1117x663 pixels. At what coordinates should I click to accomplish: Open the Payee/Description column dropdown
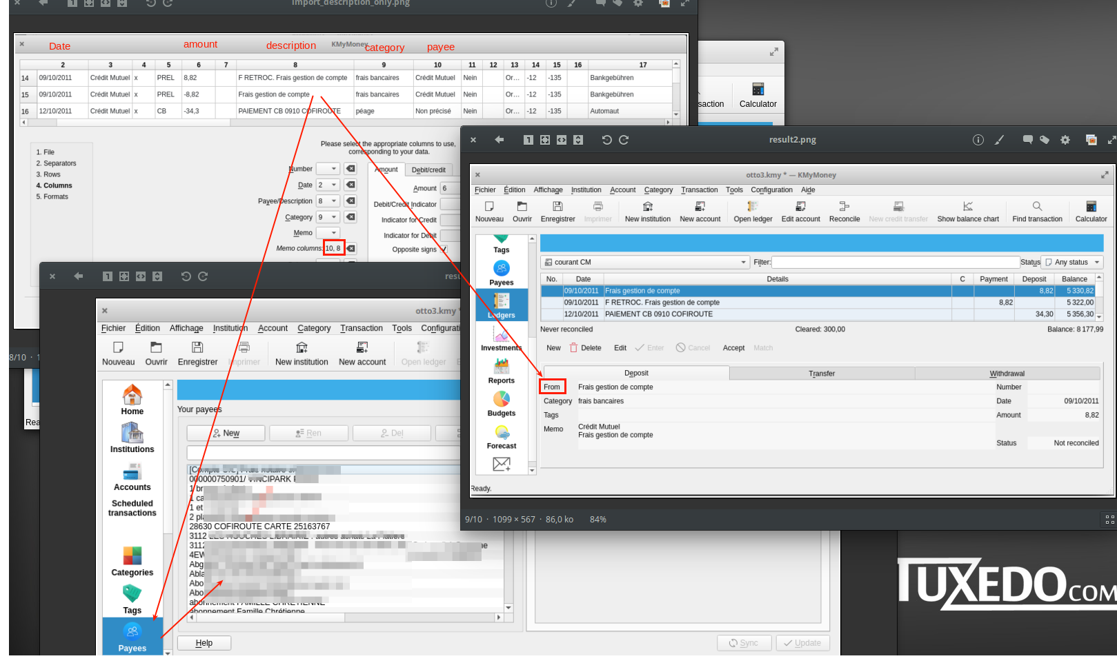coord(328,201)
